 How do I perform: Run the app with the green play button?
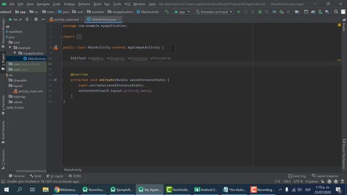pyautogui.click(x=239, y=12)
